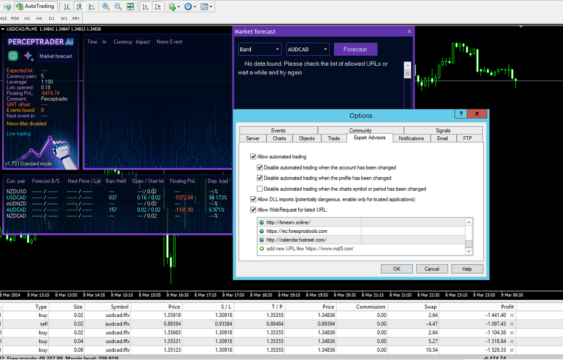Toggle Allow WebRequest for listed URL checkbox
The image size is (563, 360).
(x=253, y=210)
